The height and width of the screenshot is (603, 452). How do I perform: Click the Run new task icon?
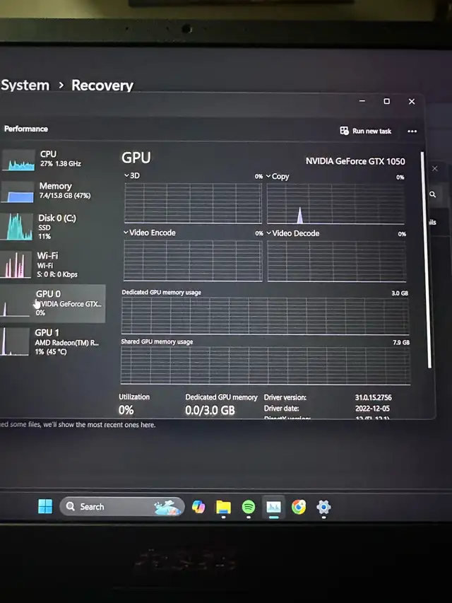pyautogui.click(x=344, y=131)
